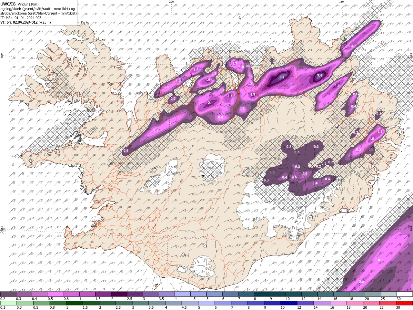Click the white swatch labeled 30 in top legend row
This screenshot has height=310, width=413.
(405, 294)
